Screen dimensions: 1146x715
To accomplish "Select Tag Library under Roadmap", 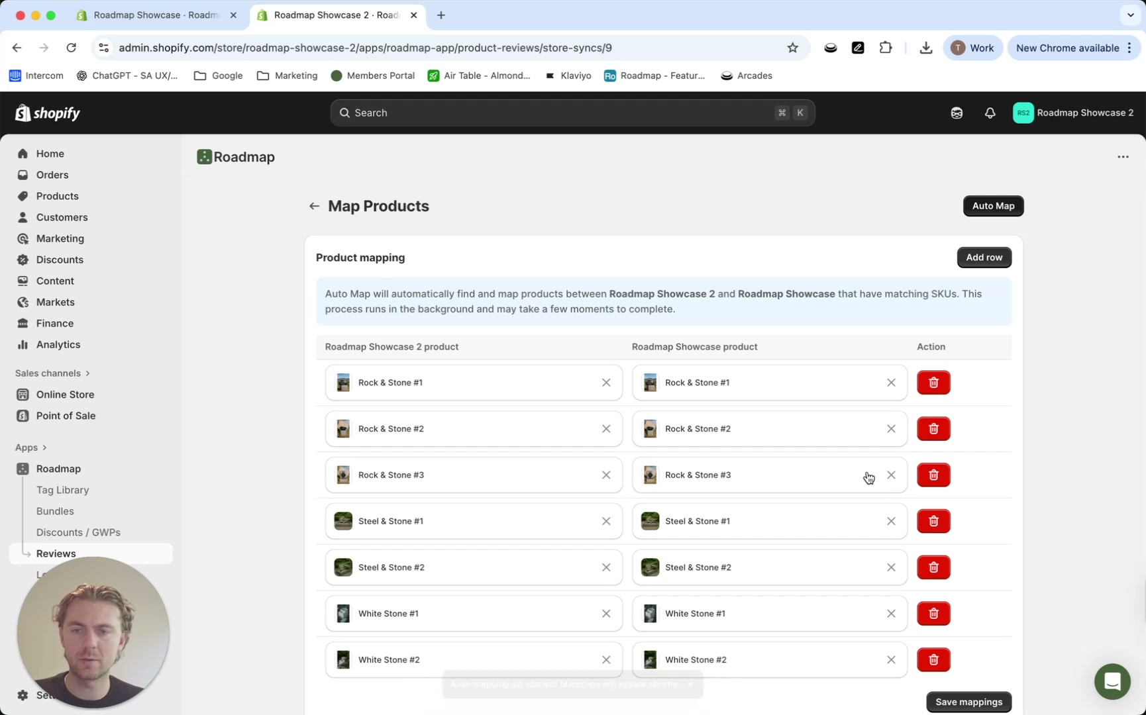I will pos(62,490).
